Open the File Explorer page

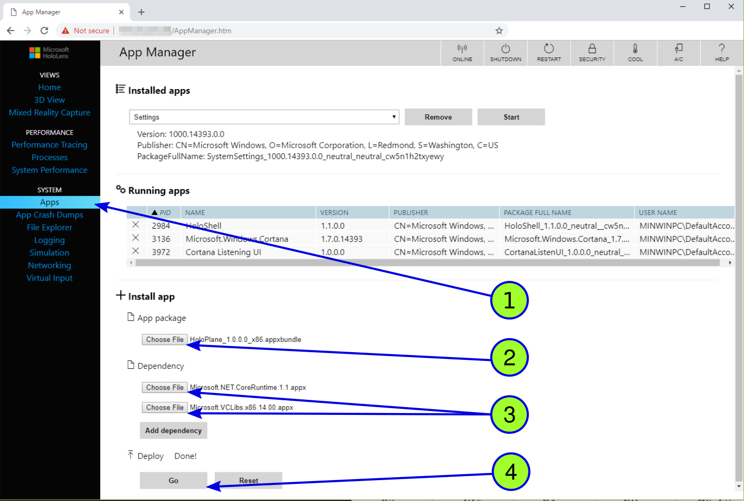point(50,228)
